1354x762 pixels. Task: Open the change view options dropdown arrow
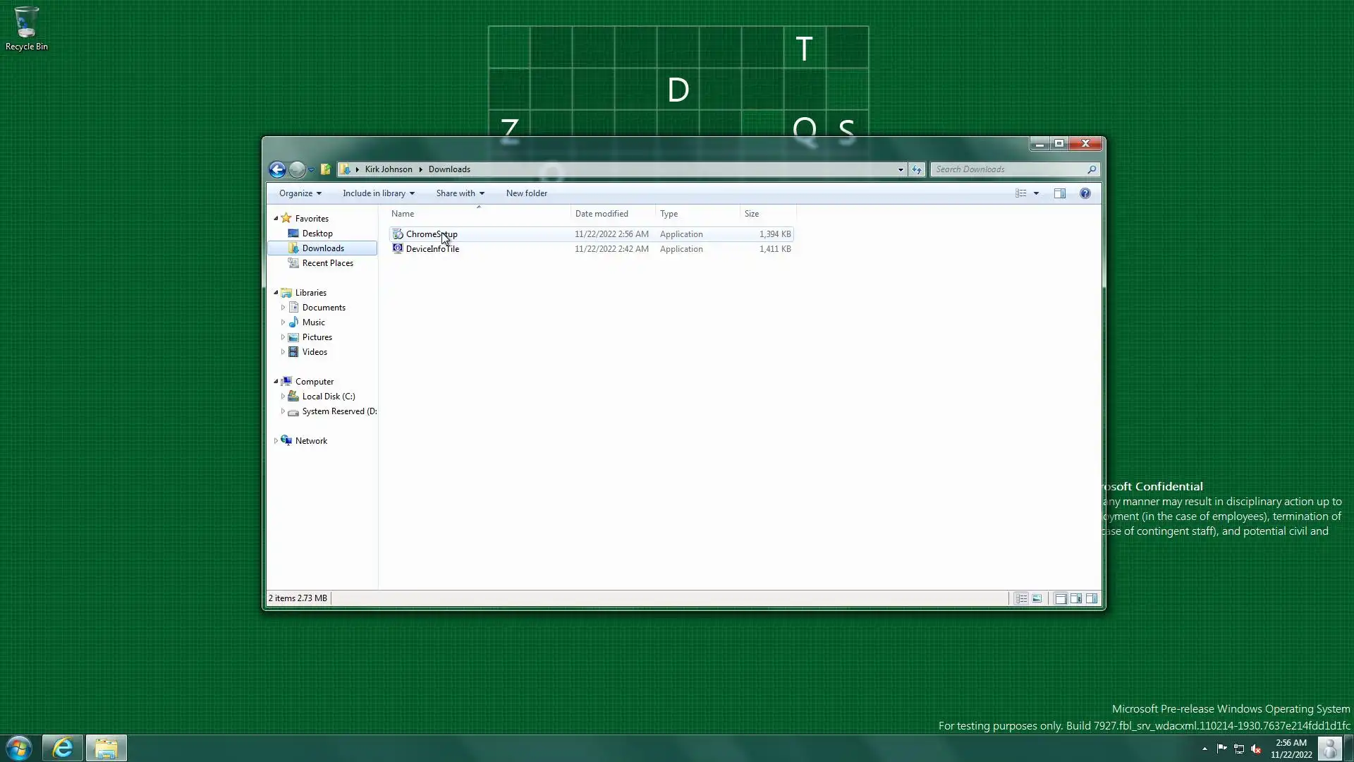1036,193
